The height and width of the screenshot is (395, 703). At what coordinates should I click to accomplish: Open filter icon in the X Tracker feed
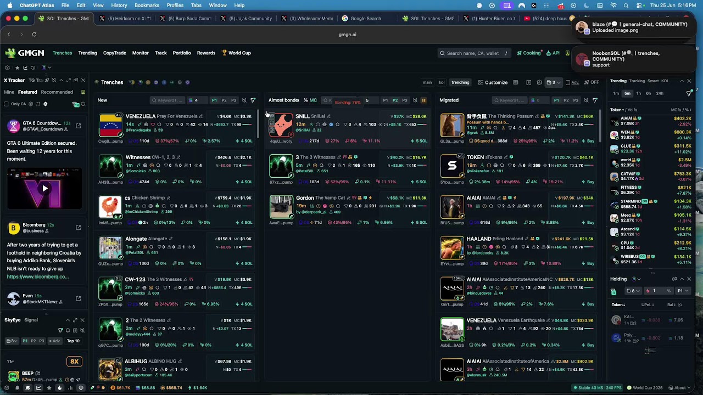[x=76, y=104]
